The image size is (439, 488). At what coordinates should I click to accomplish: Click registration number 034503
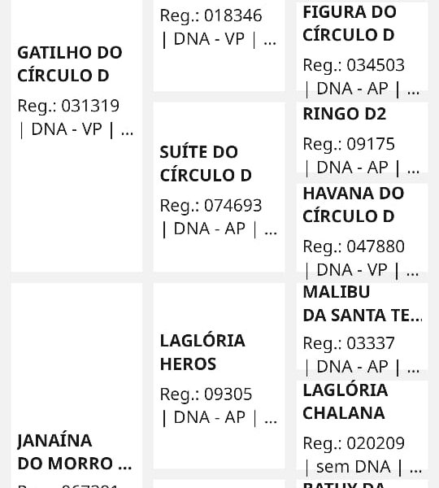376,65
